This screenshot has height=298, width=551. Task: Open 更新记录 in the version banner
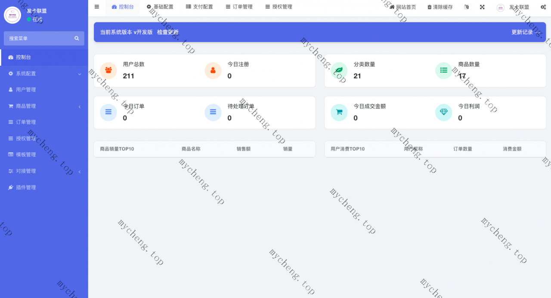(526, 32)
